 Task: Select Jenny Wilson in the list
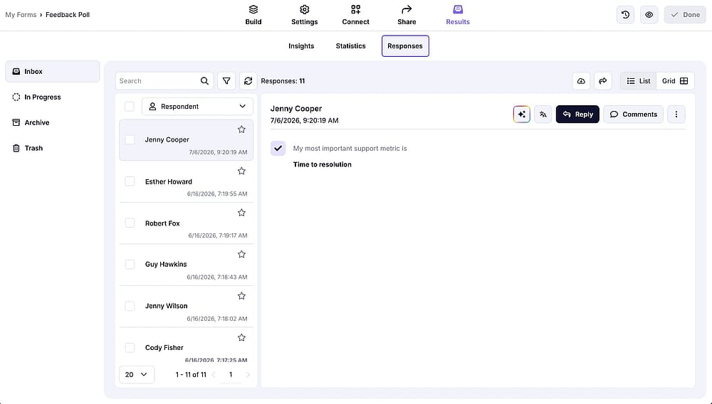click(186, 307)
